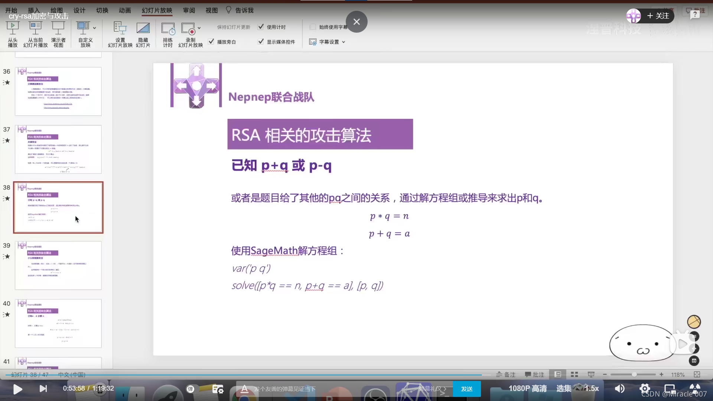The image size is (713, 401).
Task: Mute the video volume icon
Action: pyautogui.click(x=619, y=389)
